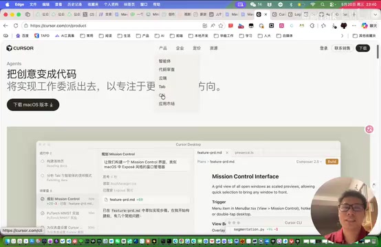Open 定价 in the site navigation
The image size is (381, 247).
click(x=197, y=48)
